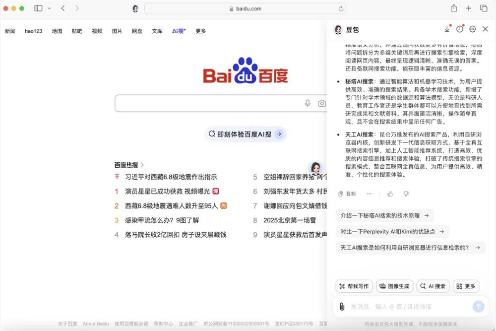This screenshot has height=331, width=496.
Task: Open Doubao settings with the gear icon
Action: pyautogui.click(x=472, y=29)
